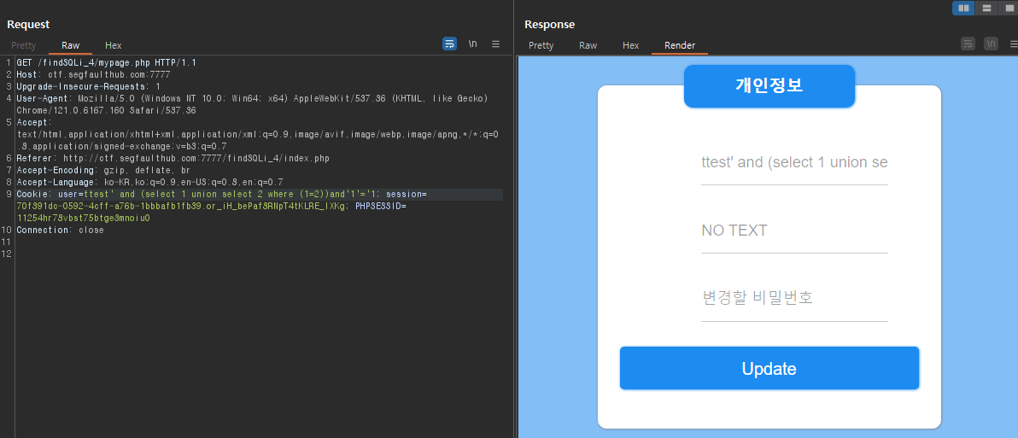This screenshot has height=438, width=1018.
Task: Open the Request Hex tab
Action: (x=113, y=45)
